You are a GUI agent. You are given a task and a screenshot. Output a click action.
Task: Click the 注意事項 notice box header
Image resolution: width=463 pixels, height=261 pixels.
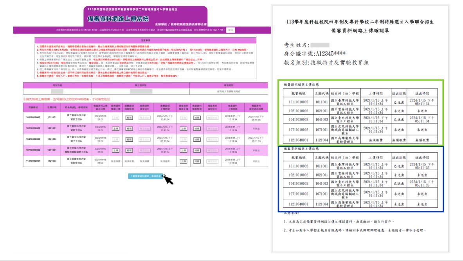pyautogui.click(x=145, y=40)
